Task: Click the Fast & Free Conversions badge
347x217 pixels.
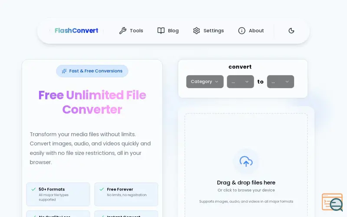Action: click(x=92, y=71)
